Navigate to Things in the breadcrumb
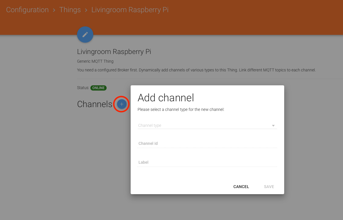 tap(70, 10)
